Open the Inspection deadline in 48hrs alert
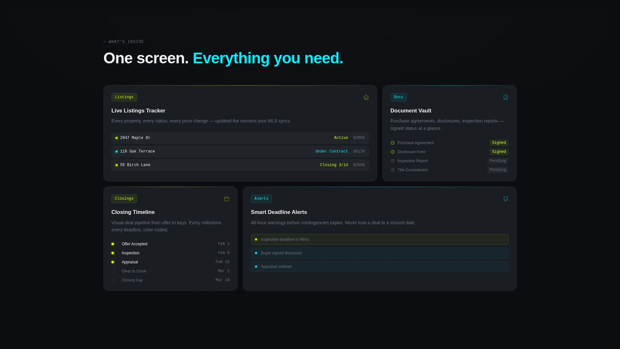Viewport: 620px width, 349px height. click(380, 239)
